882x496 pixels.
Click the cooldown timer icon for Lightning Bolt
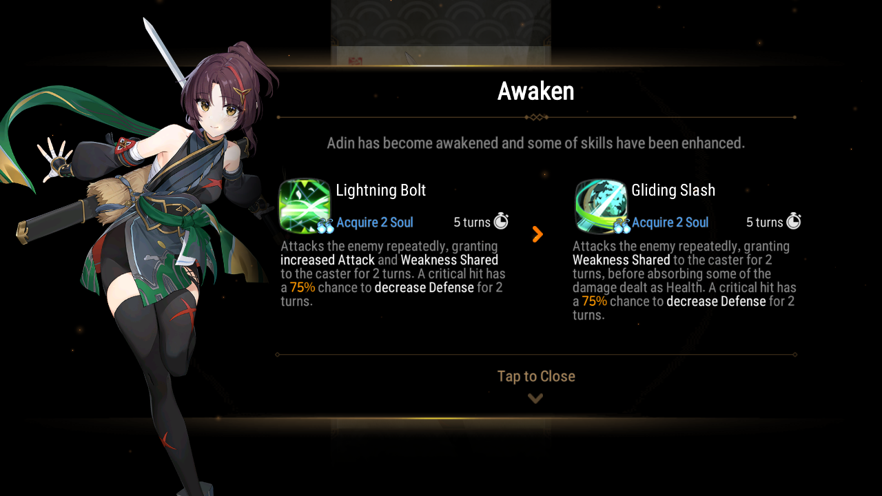(501, 221)
